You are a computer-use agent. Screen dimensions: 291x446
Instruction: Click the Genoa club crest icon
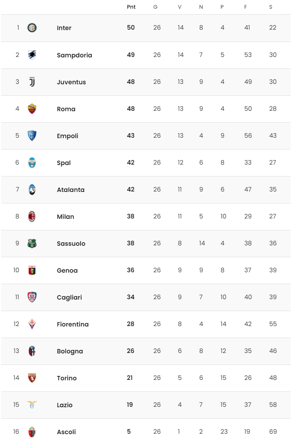[32, 271]
